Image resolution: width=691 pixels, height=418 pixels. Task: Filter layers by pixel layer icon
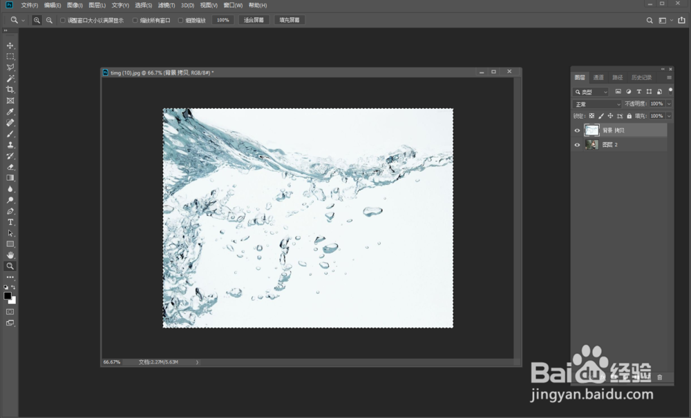[x=618, y=92]
